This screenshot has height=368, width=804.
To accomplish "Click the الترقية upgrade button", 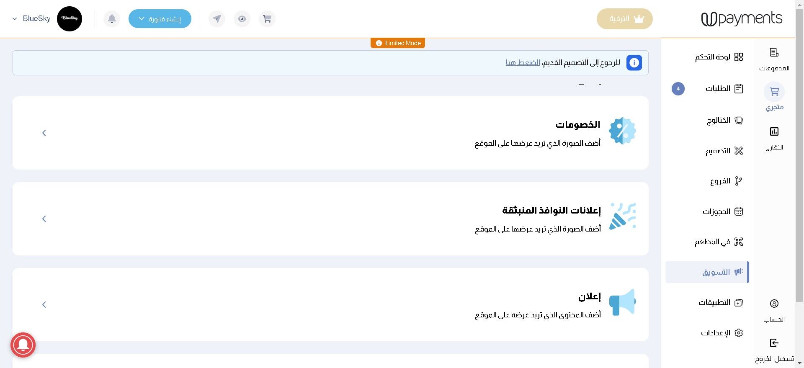I will coord(625,19).
